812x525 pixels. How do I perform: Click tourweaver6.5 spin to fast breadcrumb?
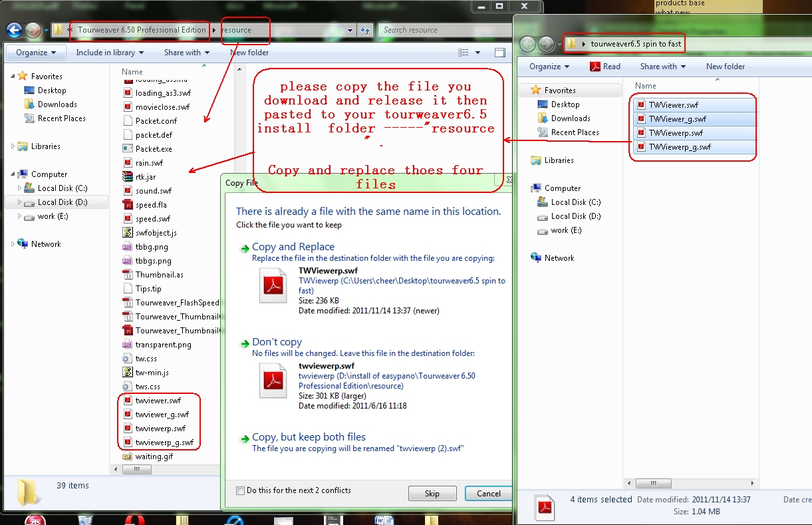(x=636, y=44)
